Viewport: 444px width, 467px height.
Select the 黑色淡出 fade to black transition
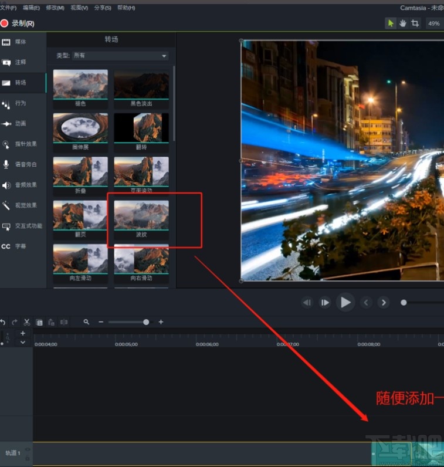pos(141,89)
